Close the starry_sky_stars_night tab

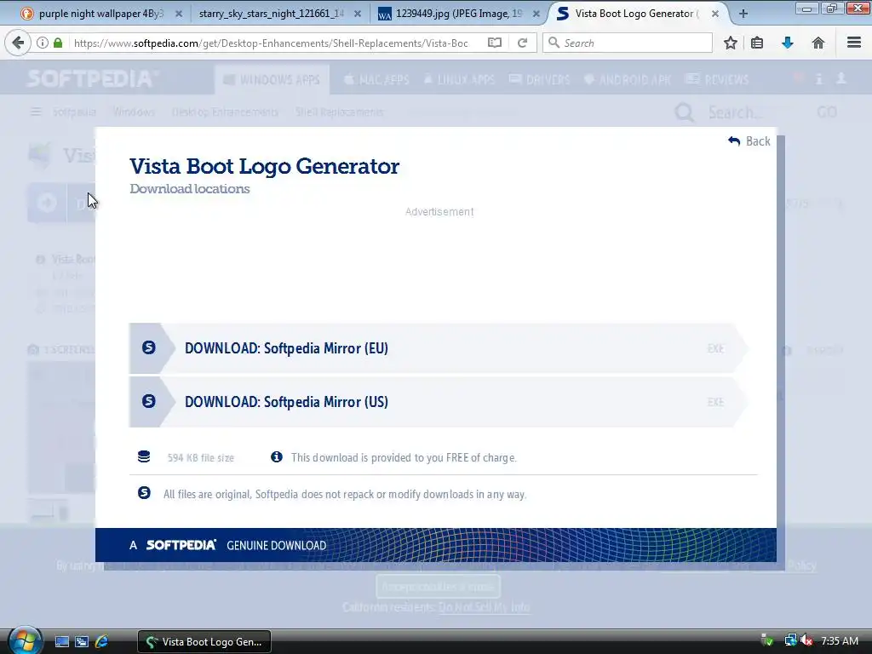pyautogui.click(x=358, y=14)
